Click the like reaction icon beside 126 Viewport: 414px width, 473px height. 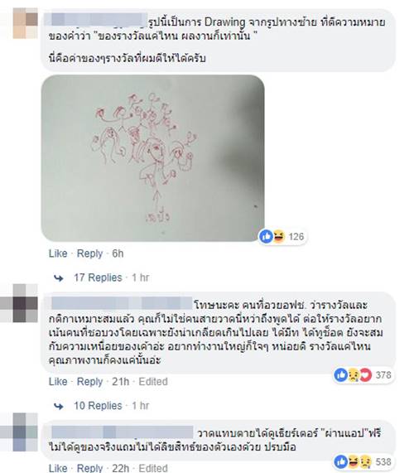pos(267,237)
